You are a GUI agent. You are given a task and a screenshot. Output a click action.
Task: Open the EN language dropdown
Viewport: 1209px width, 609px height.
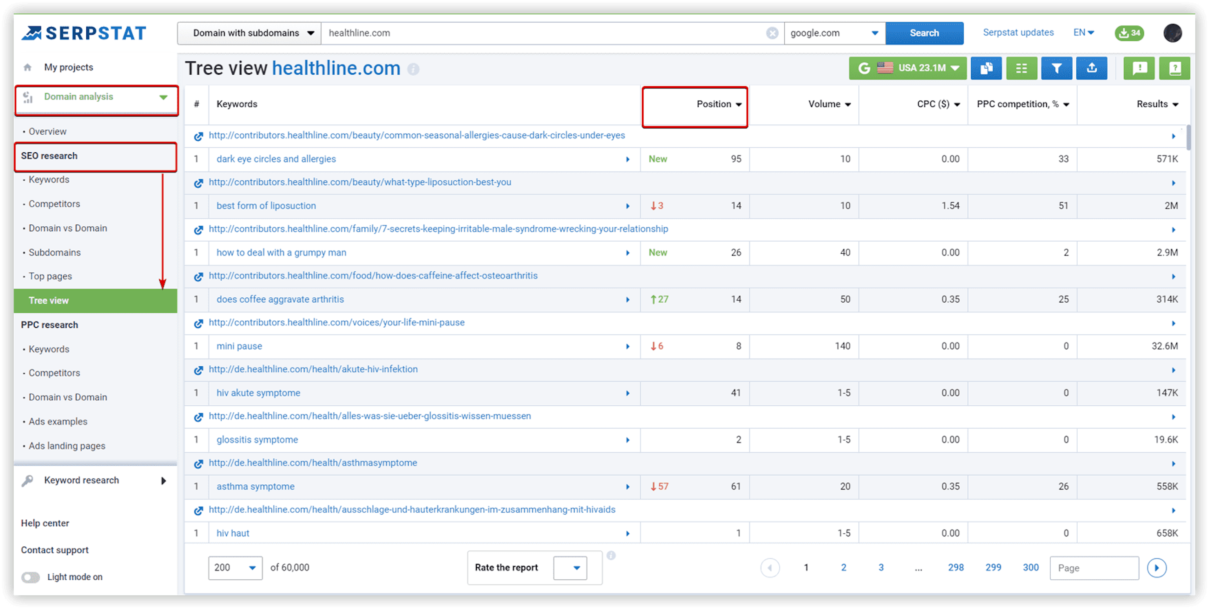coord(1083,32)
